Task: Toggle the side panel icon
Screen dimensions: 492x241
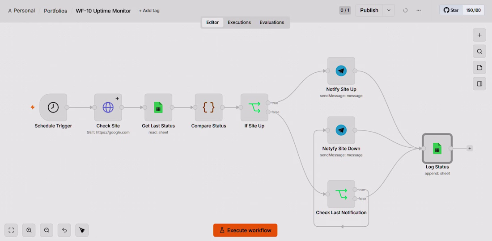Action: click(x=479, y=84)
